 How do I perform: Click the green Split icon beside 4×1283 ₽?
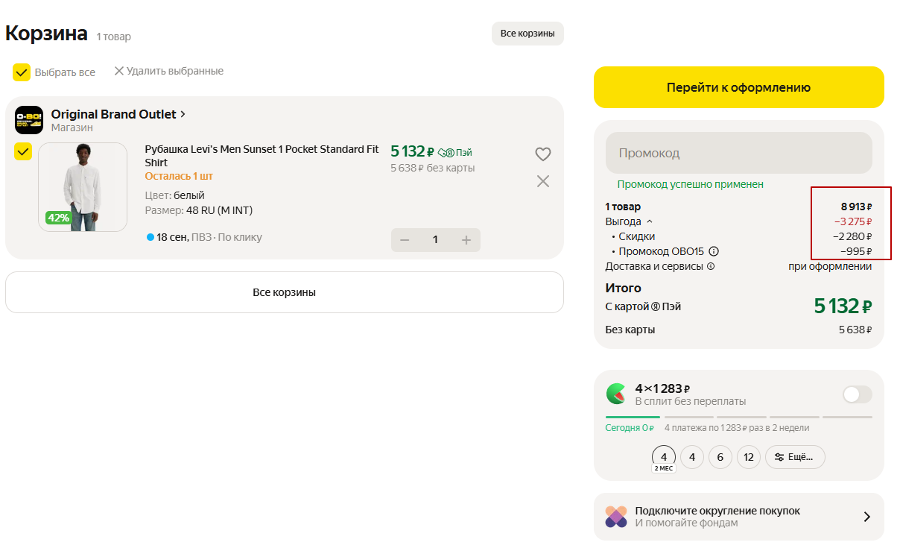pos(616,394)
